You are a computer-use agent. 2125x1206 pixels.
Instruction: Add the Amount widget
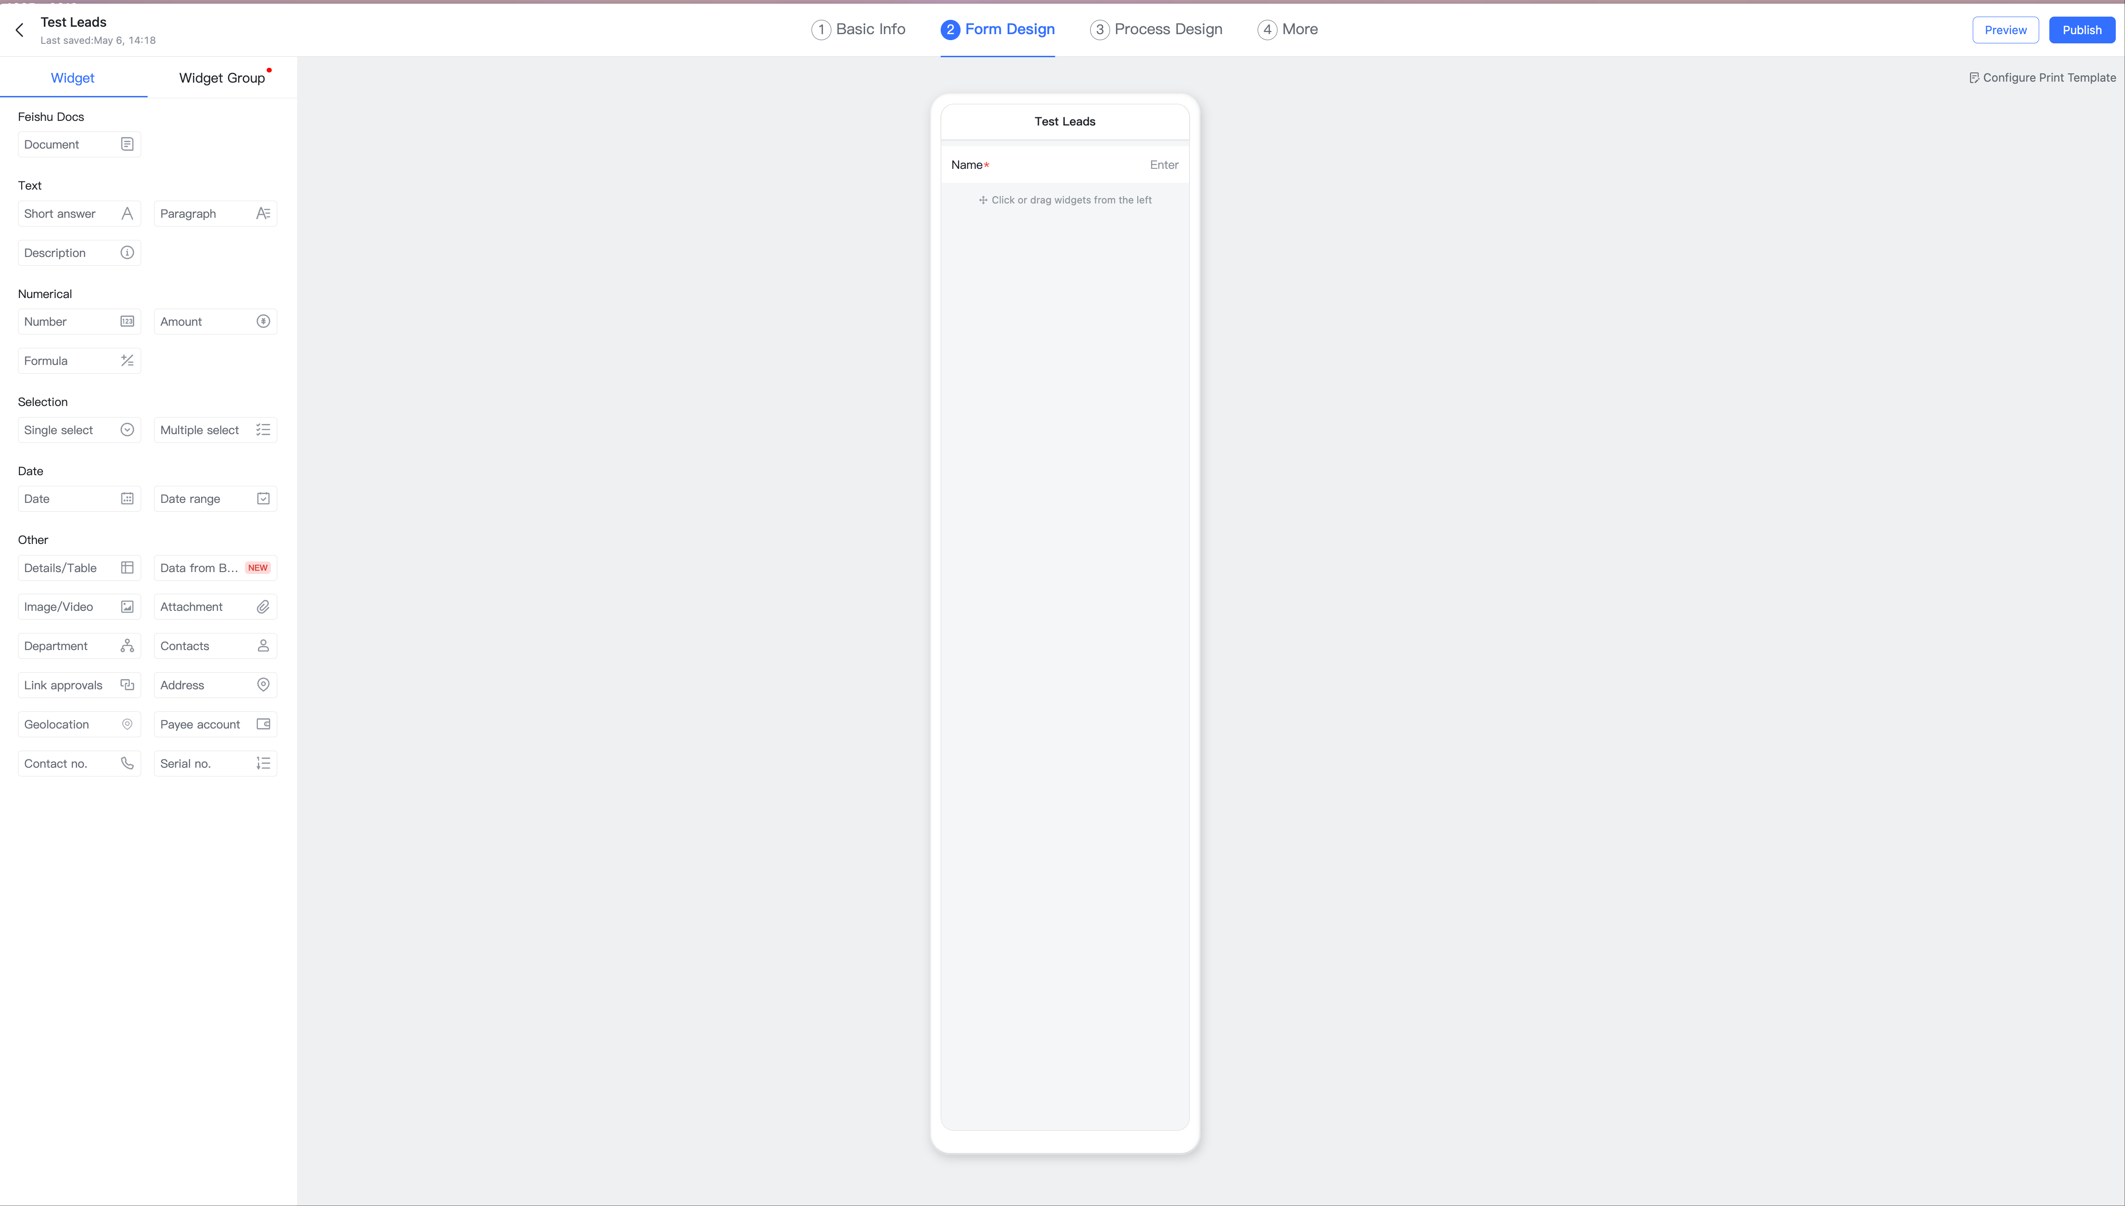[215, 322]
